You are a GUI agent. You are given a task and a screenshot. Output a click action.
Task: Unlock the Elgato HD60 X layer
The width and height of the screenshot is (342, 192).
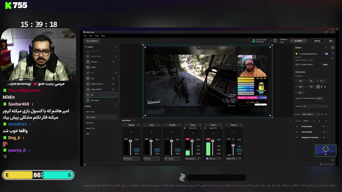113,89
